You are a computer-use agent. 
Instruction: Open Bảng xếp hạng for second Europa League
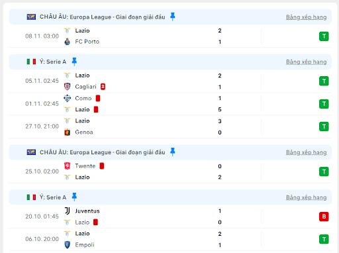[x=306, y=152]
